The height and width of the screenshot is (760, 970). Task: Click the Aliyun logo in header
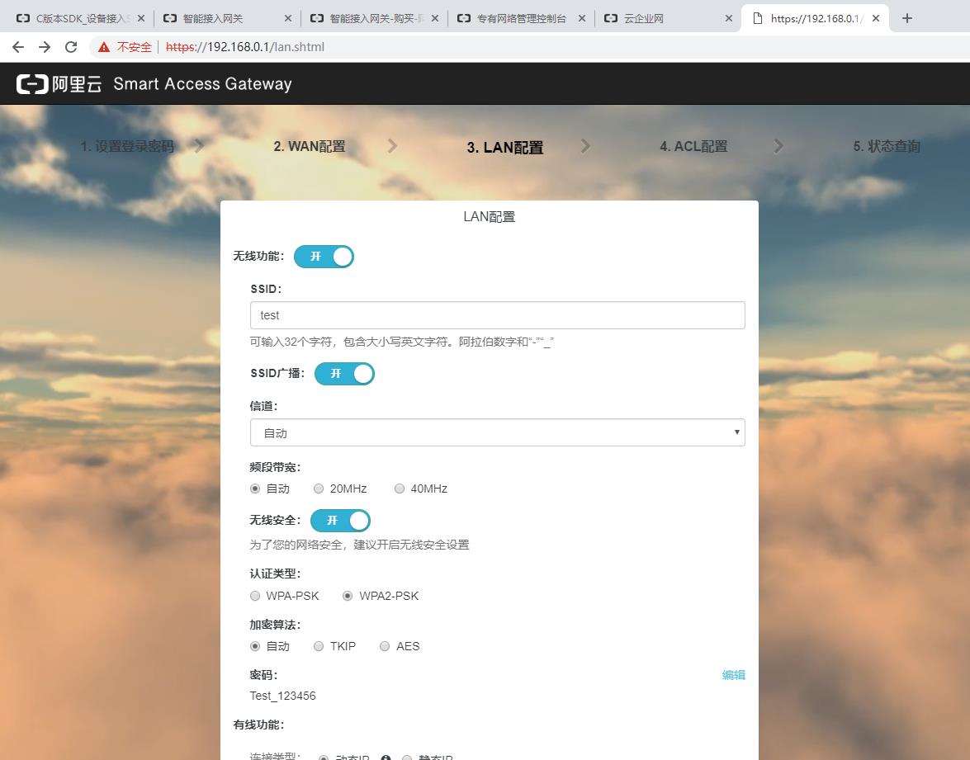coord(59,83)
